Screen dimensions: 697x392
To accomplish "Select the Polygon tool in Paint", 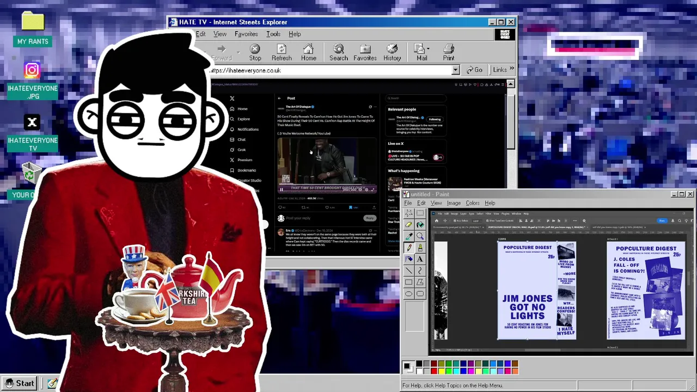I will (420, 282).
